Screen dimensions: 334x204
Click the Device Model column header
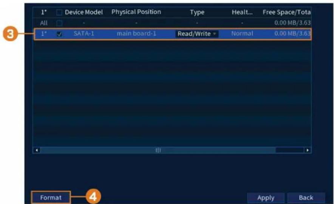pos(84,12)
